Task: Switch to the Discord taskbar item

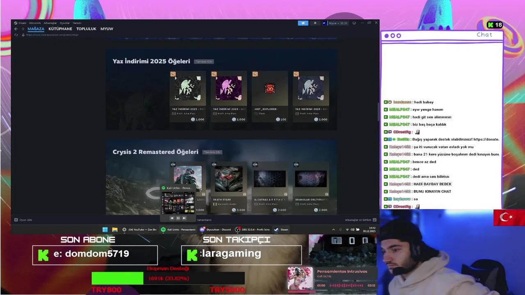Action: 215,229
